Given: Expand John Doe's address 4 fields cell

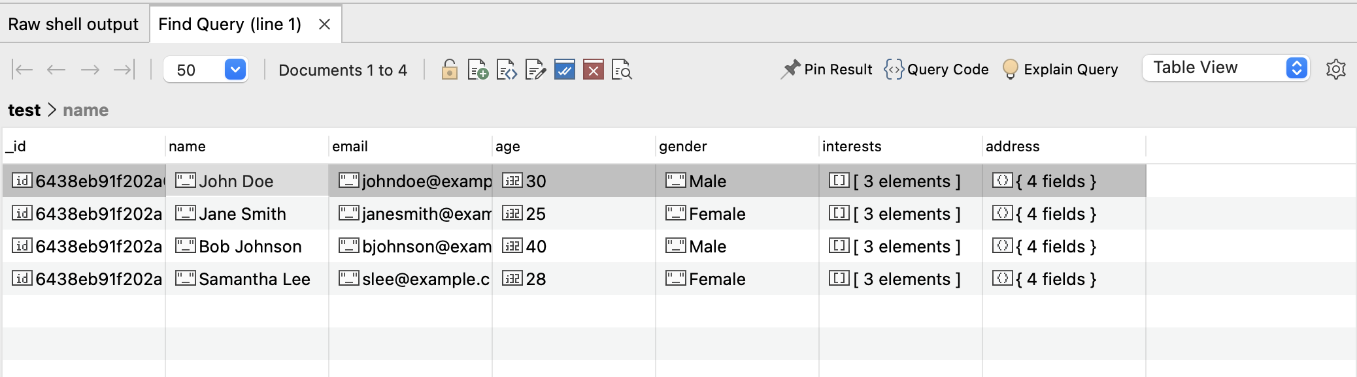Looking at the screenshot, I should click(1055, 181).
